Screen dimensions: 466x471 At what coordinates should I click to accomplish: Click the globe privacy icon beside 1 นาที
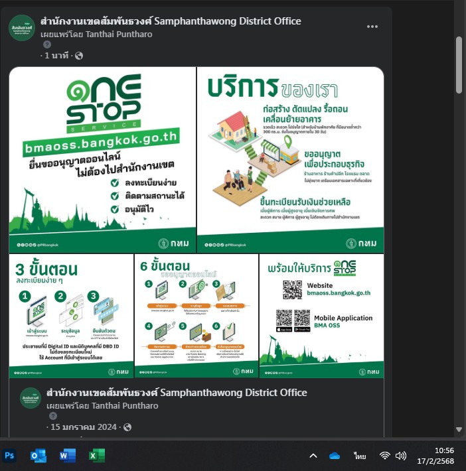tap(79, 56)
